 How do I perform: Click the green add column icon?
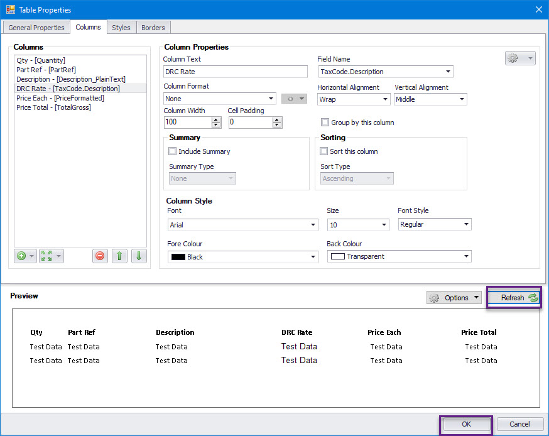point(21,255)
